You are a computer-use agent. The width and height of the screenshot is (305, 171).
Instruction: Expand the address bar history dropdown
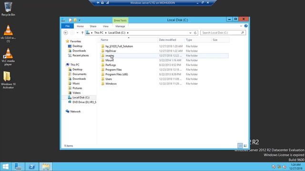point(190,33)
